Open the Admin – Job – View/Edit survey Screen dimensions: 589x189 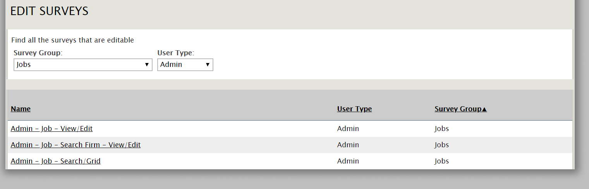pos(52,129)
